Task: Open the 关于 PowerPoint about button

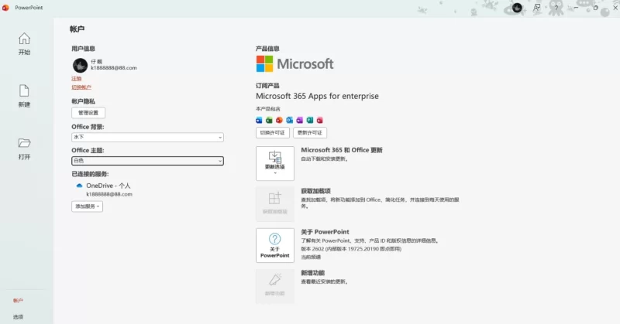Action: point(275,245)
